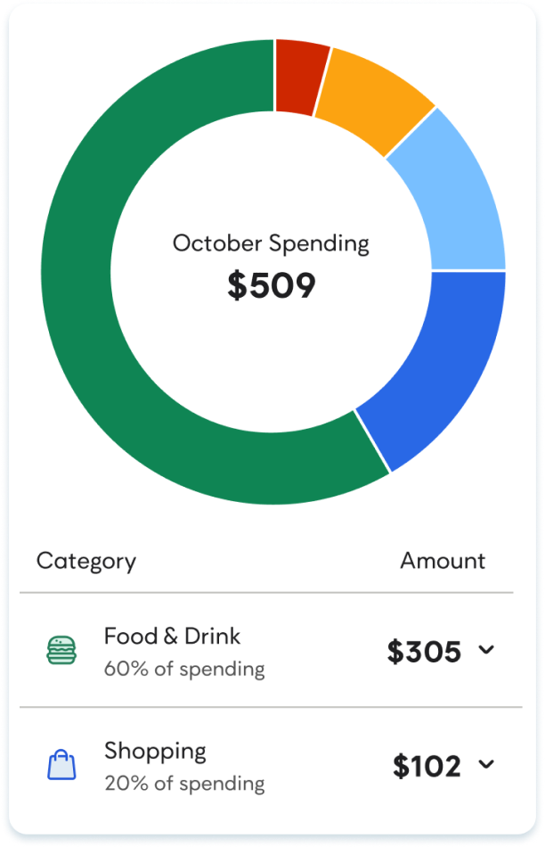
Task: Click the $305 amount value
Action: (x=424, y=652)
